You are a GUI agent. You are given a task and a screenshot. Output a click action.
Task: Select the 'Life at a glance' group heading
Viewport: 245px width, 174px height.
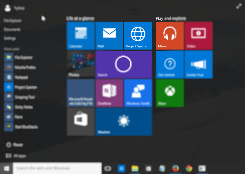80,18
